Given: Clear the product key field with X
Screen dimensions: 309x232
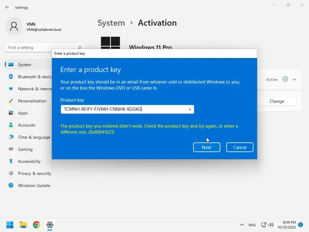Looking at the screenshot, I should pos(190,109).
